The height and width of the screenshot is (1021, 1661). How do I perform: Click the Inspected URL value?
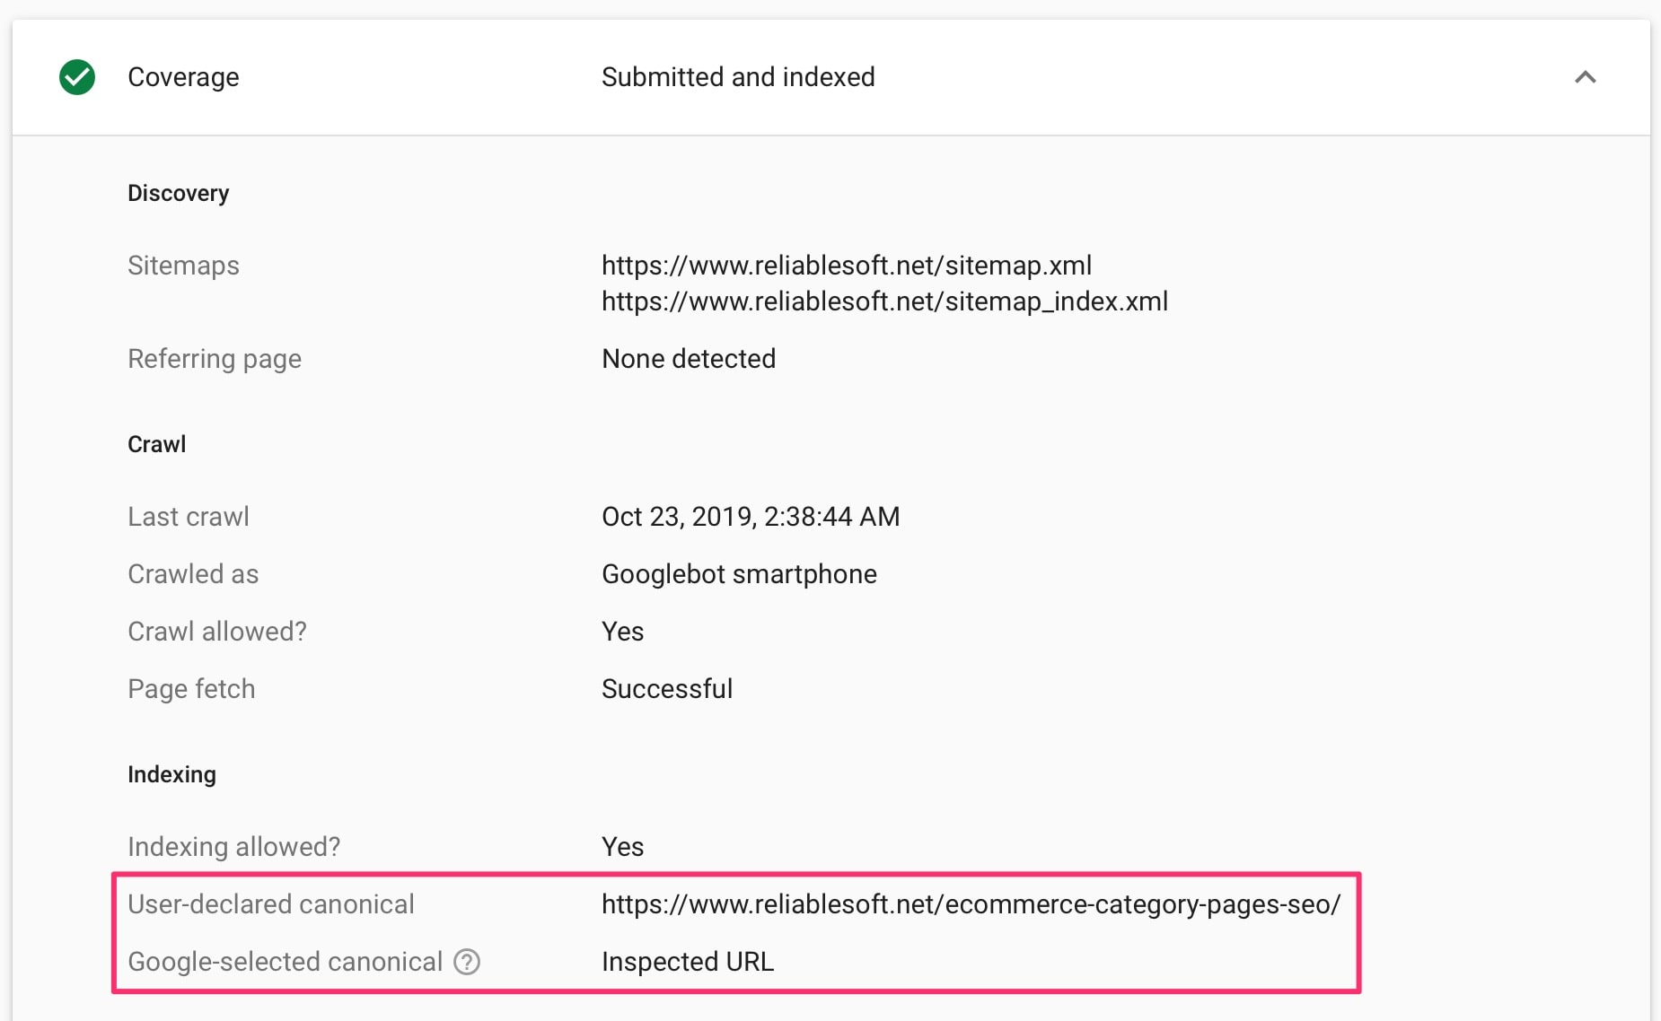click(x=687, y=962)
